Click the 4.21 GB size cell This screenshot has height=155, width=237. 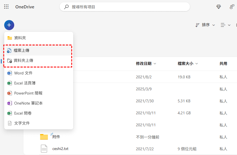click(x=184, y=113)
